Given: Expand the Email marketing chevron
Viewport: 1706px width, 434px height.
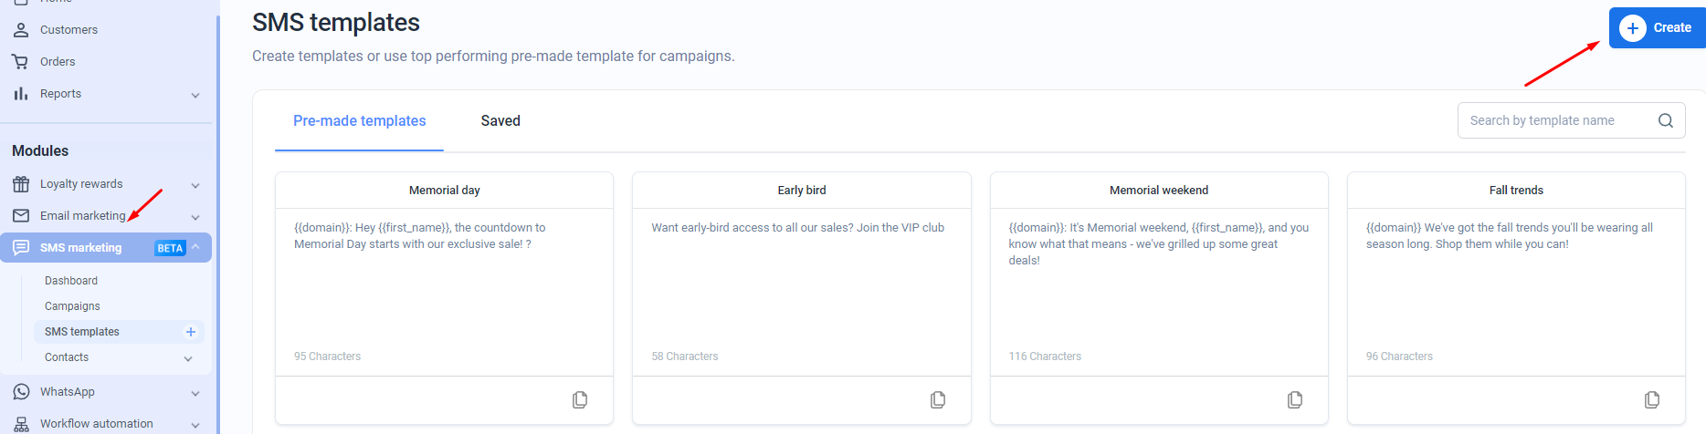Looking at the screenshot, I should pos(195,217).
